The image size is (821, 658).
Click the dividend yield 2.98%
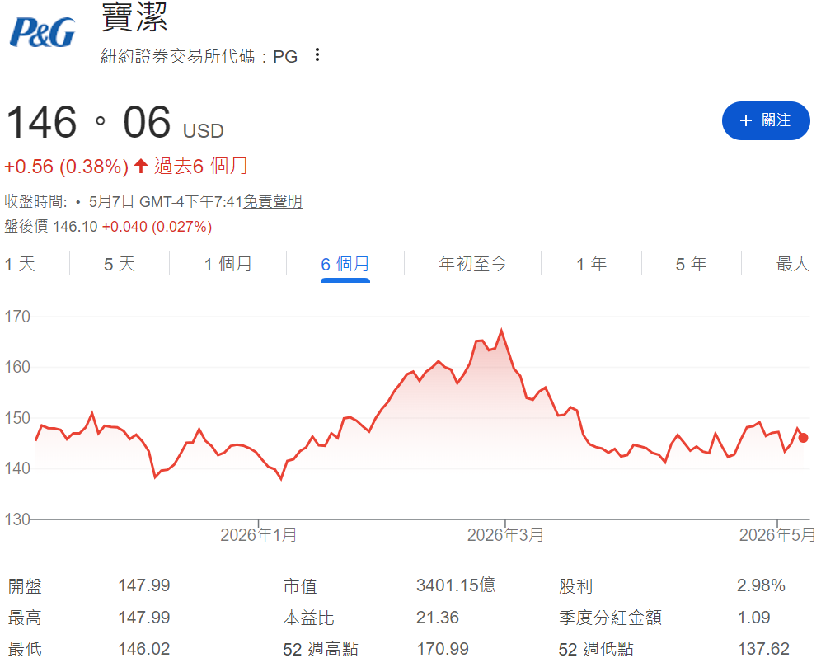coord(761,585)
